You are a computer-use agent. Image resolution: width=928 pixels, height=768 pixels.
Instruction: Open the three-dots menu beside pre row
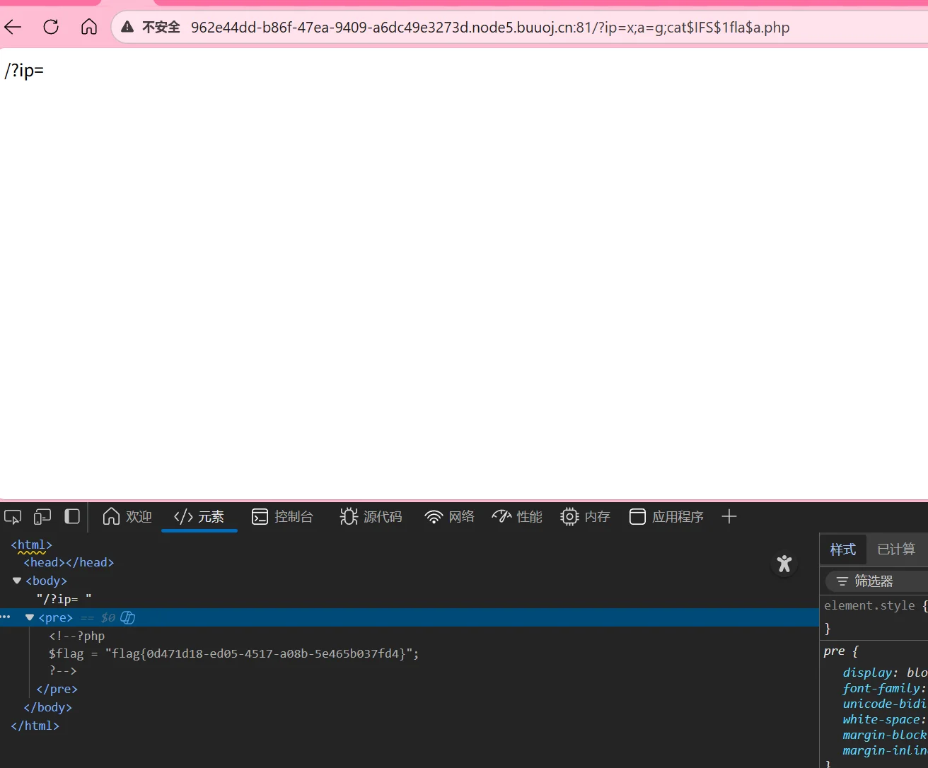(6, 617)
